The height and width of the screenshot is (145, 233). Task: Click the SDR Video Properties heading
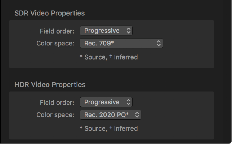(49, 13)
